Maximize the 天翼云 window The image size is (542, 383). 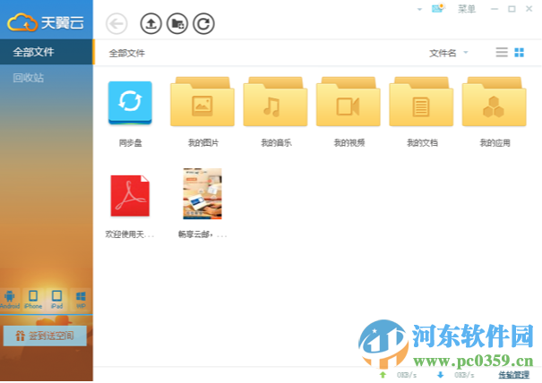coord(512,9)
